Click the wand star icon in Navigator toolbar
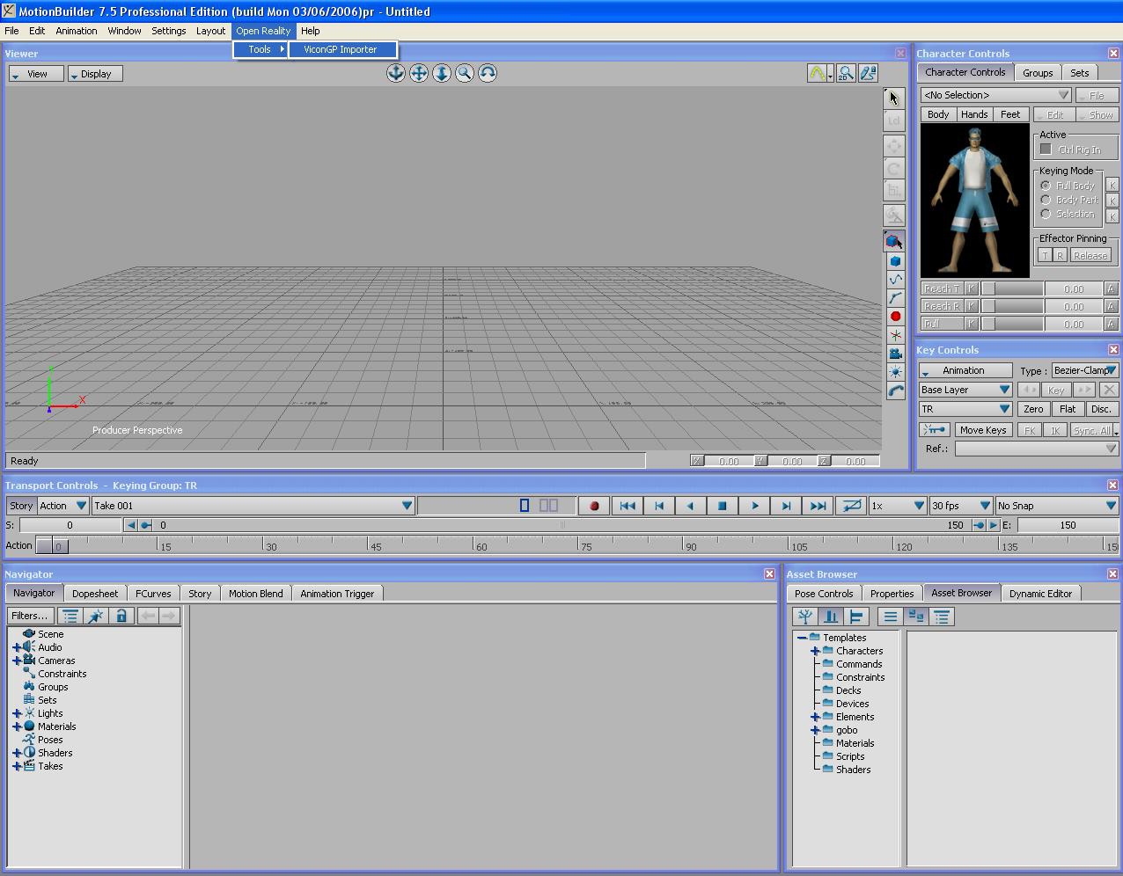Screen dimensions: 1123x876 (x=96, y=616)
